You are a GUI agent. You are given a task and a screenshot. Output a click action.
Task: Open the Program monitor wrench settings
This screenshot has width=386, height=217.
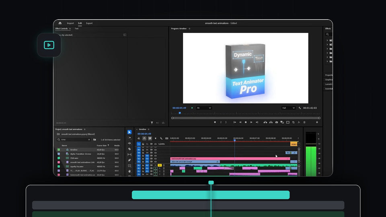pyautogui.click(x=300, y=108)
